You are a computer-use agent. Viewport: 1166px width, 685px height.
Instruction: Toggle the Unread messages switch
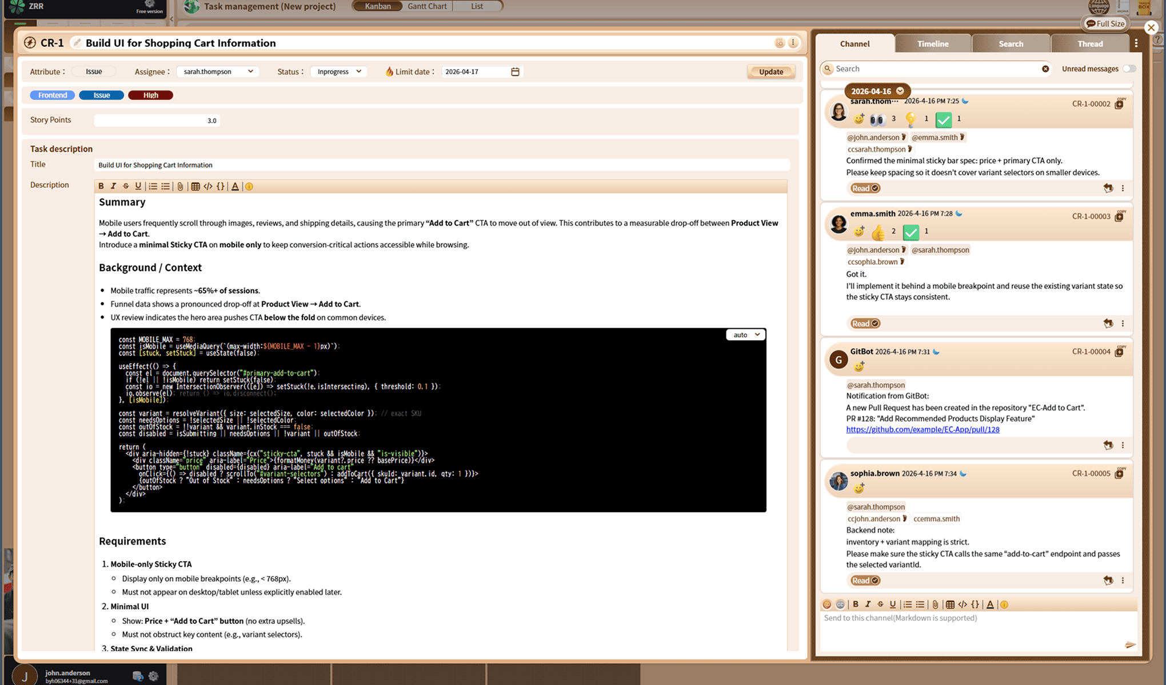(x=1129, y=68)
